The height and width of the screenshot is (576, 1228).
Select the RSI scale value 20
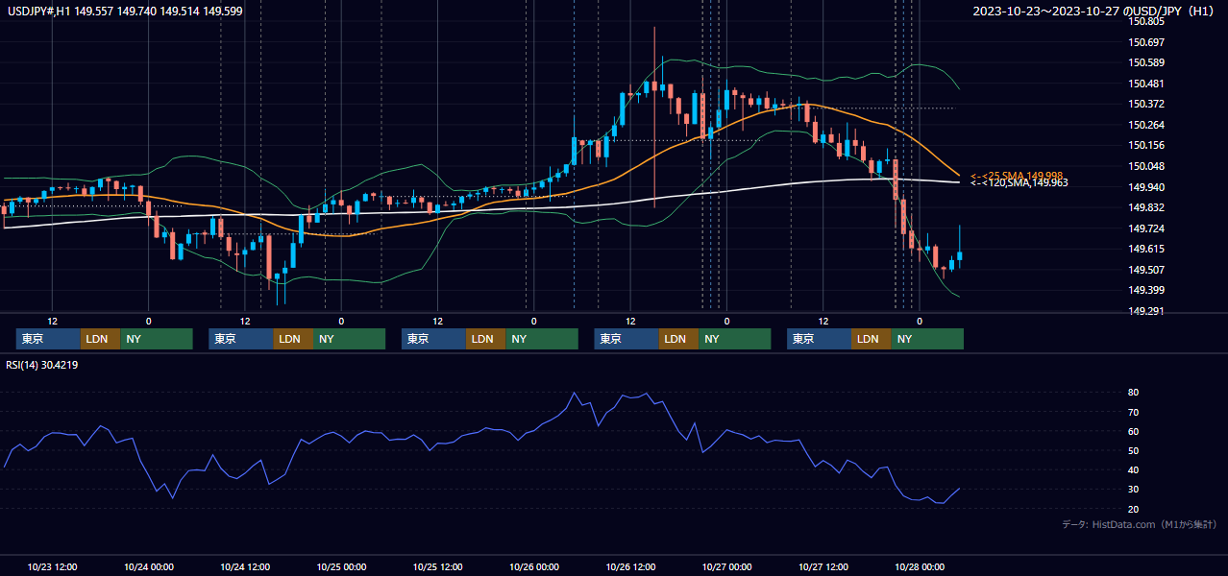click(1134, 509)
